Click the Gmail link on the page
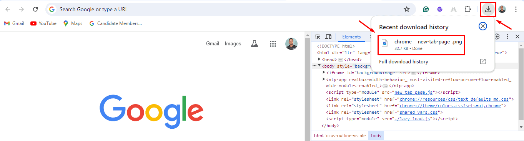Image resolution: width=524 pixels, height=141 pixels. pyautogui.click(x=212, y=43)
